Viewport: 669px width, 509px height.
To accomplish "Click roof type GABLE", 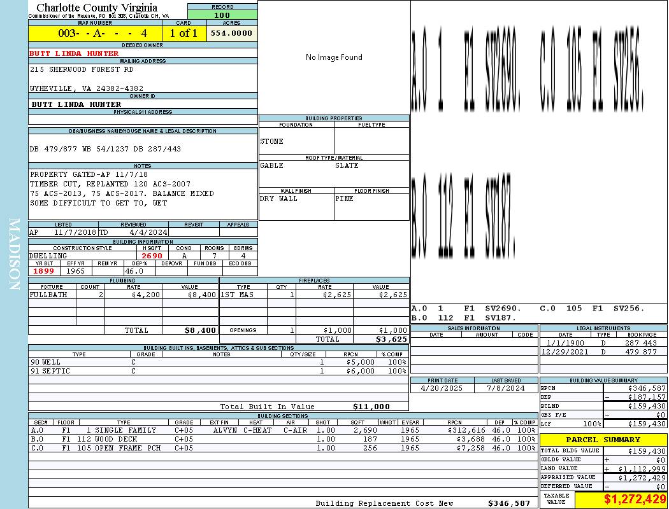I will click(272, 165).
